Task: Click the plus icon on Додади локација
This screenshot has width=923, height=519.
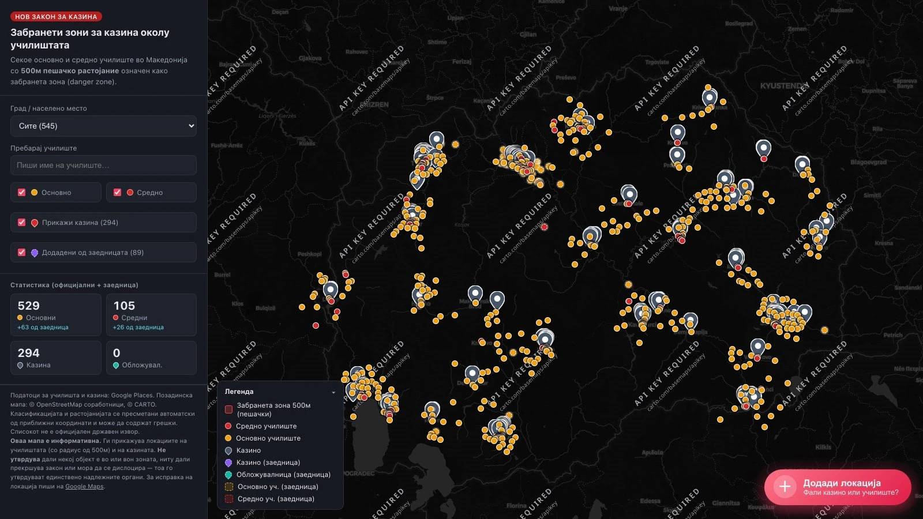Action: [785, 487]
